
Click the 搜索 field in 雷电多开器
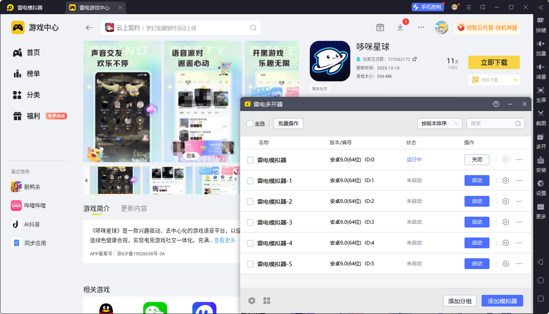pyautogui.click(x=491, y=124)
